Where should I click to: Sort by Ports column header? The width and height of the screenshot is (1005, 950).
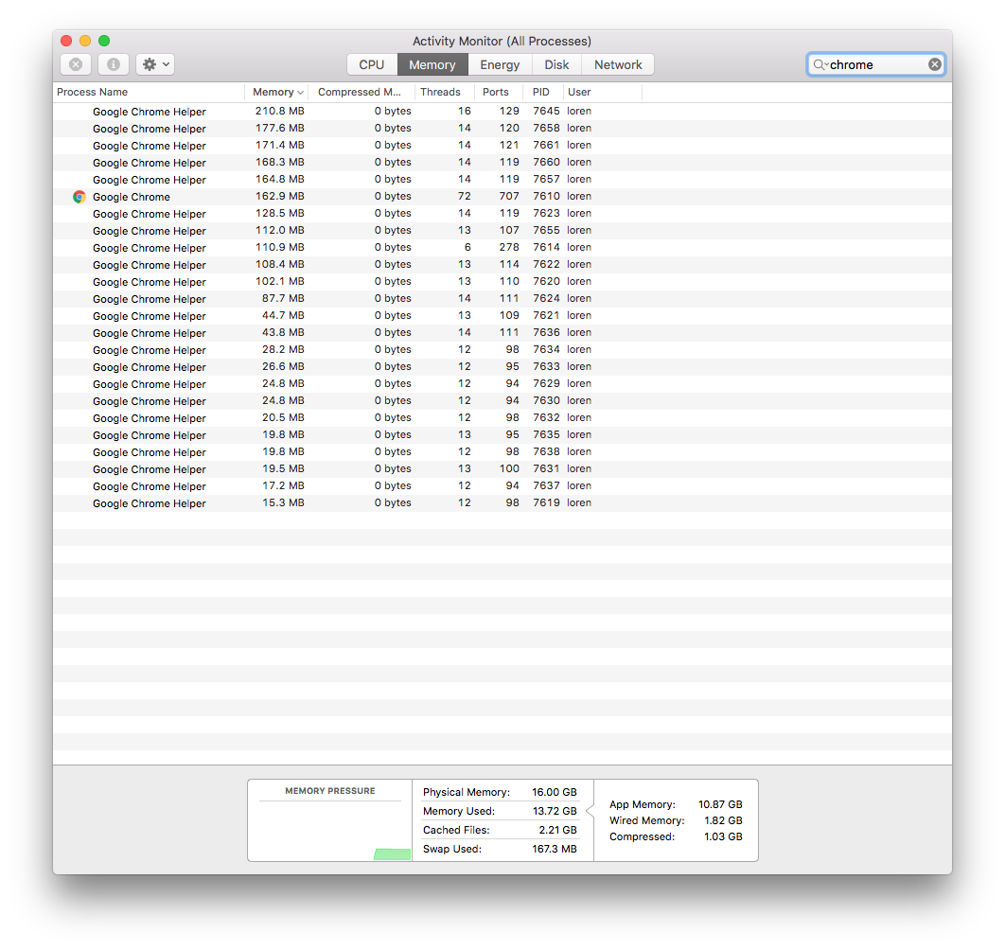pyautogui.click(x=498, y=93)
